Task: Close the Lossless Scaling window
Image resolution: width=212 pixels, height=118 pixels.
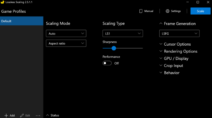Action: (208, 2)
